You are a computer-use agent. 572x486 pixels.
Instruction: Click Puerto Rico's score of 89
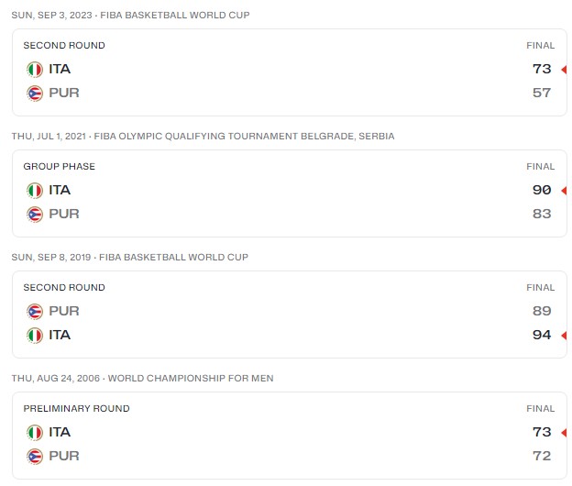pos(542,311)
